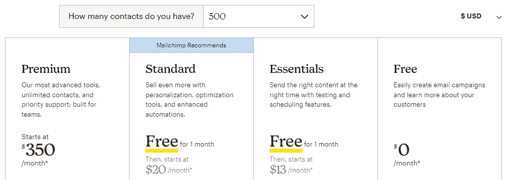
Task: Select the Premium plan heading
Action: pyautogui.click(x=46, y=69)
